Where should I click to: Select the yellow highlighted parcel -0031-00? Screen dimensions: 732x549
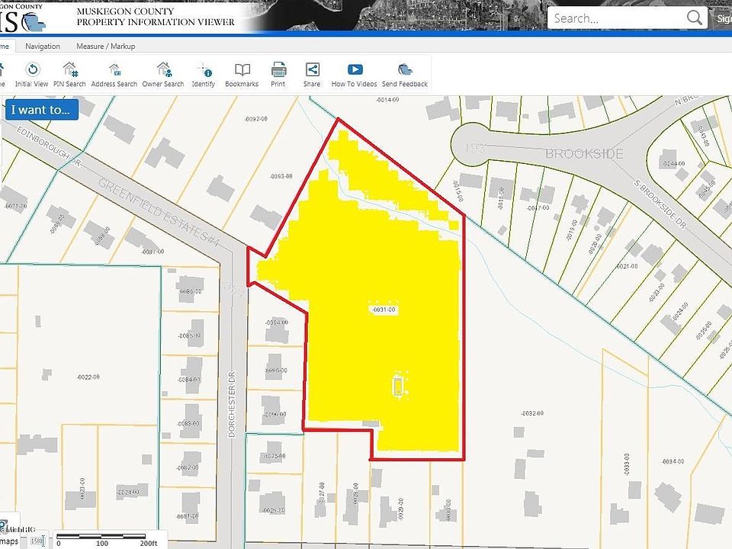pyautogui.click(x=384, y=310)
